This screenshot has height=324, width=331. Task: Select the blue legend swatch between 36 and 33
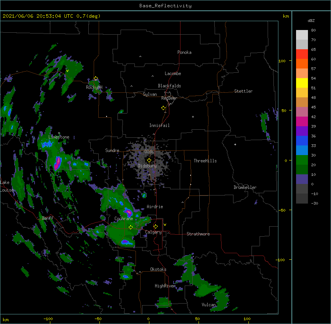(x=302, y=140)
